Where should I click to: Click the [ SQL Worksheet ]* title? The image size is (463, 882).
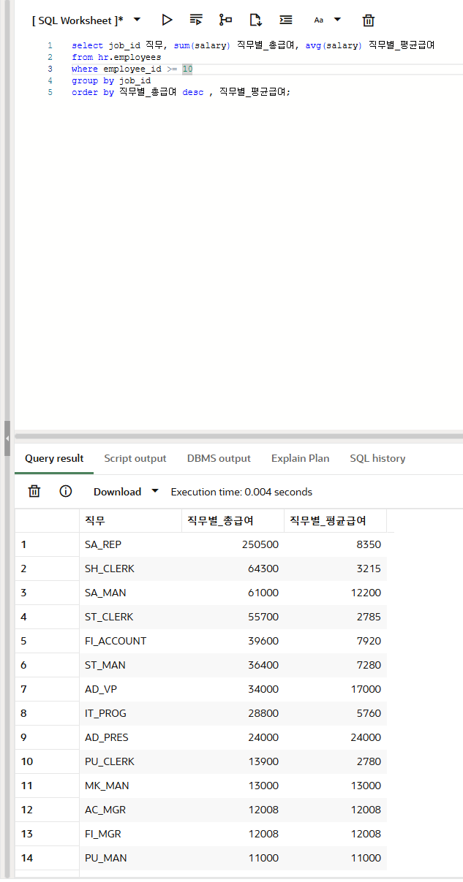coord(78,20)
